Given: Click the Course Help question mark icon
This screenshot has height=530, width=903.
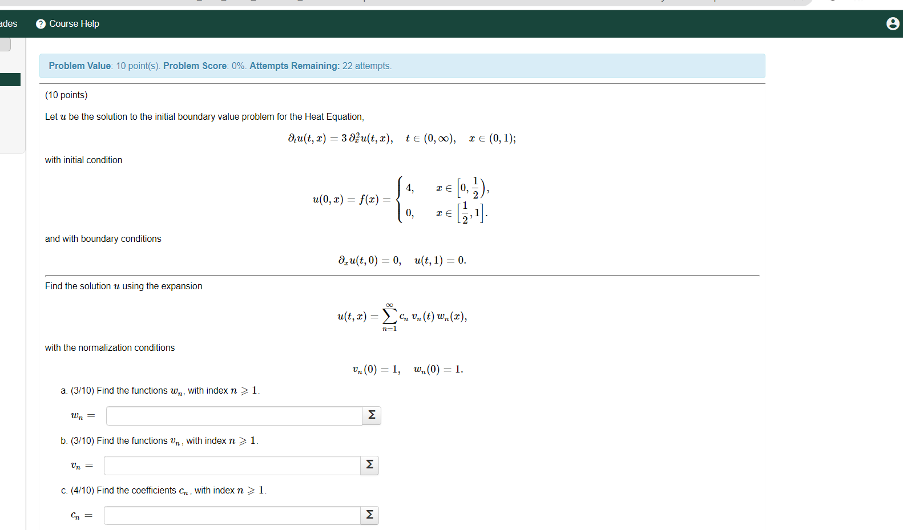Looking at the screenshot, I should click(x=41, y=24).
